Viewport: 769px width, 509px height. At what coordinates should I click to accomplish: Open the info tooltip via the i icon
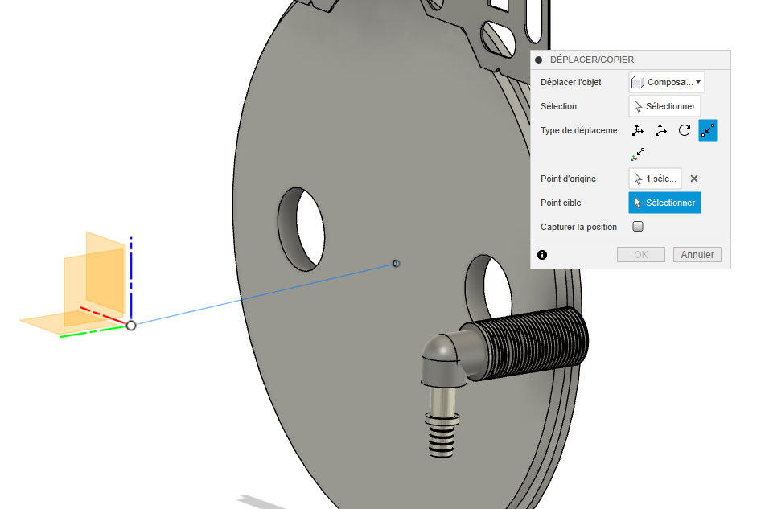click(x=542, y=255)
